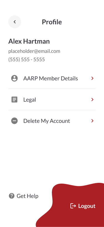Open Delete My Account red chevron
Screen dimensions: 104x227
click(92, 121)
